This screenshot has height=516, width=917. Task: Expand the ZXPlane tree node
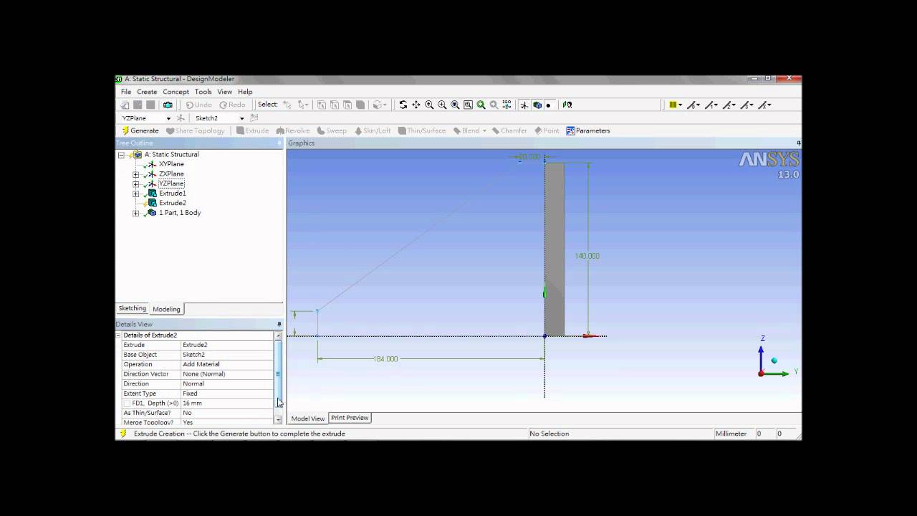coord(136,174)
